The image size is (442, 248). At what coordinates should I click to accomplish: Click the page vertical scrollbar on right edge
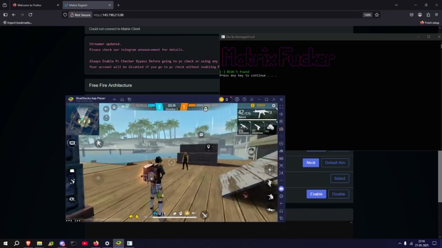tap(440, 176)
